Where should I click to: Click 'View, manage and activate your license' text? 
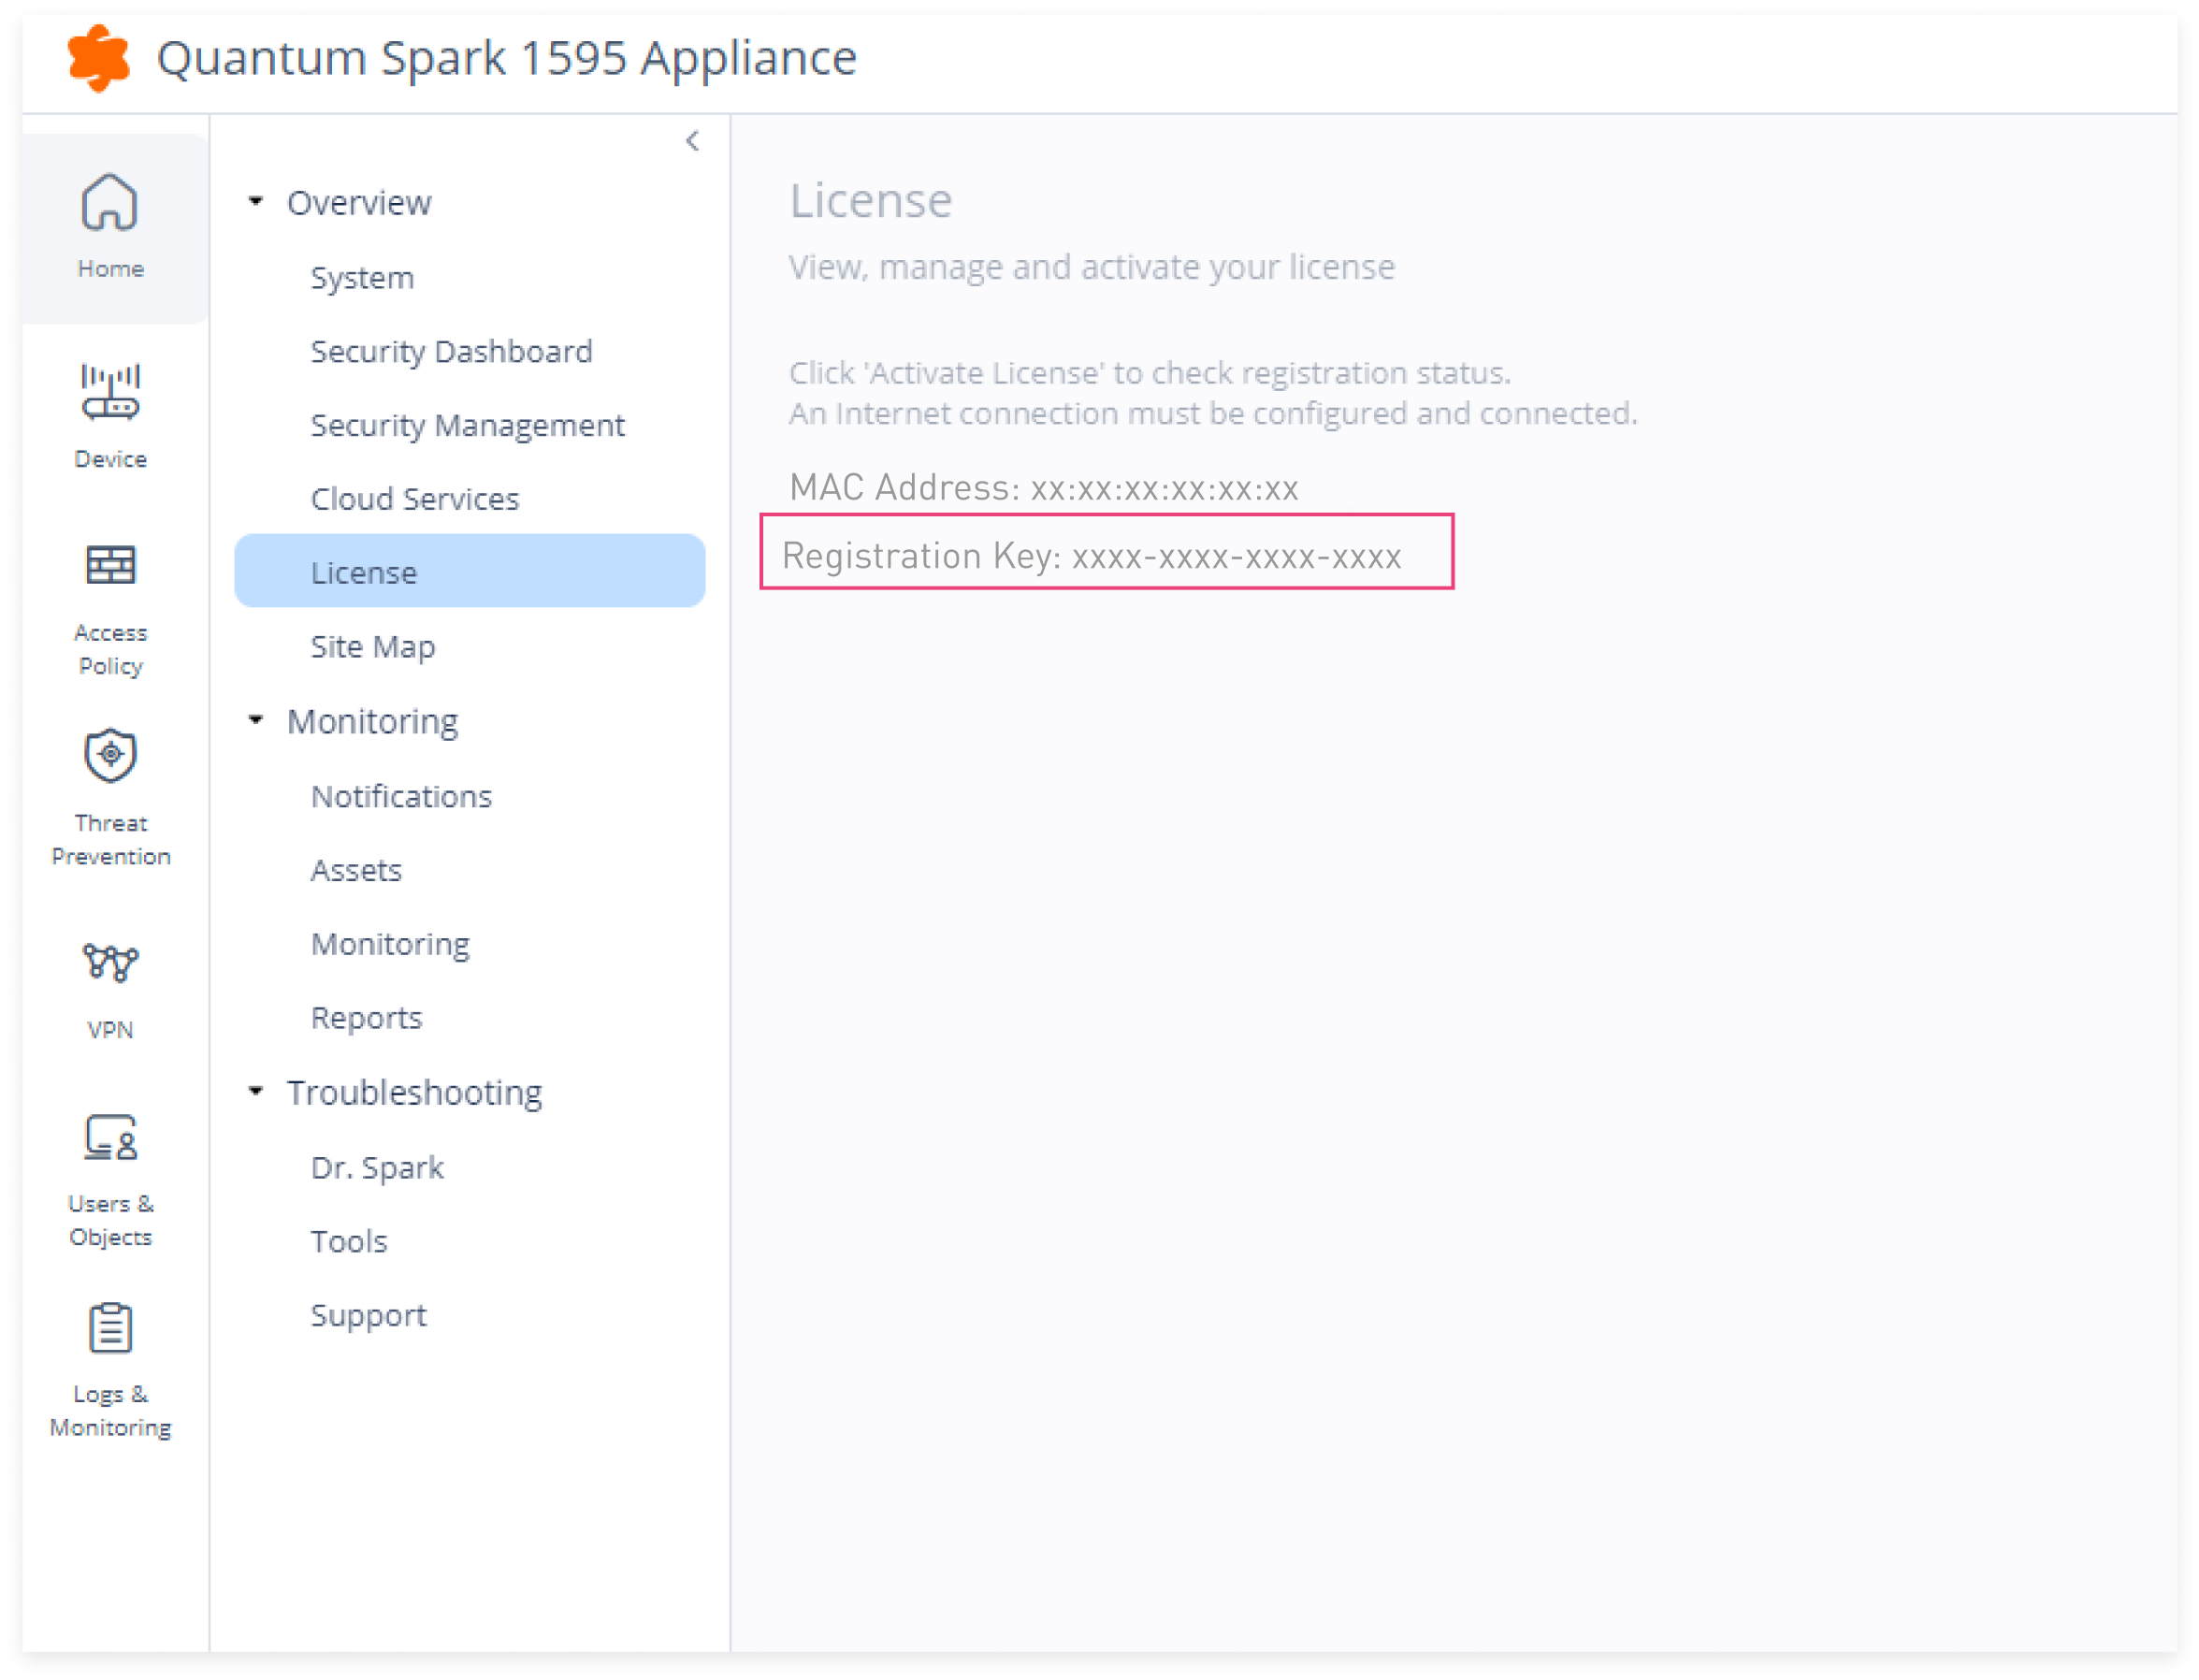tap(1091, 267)
